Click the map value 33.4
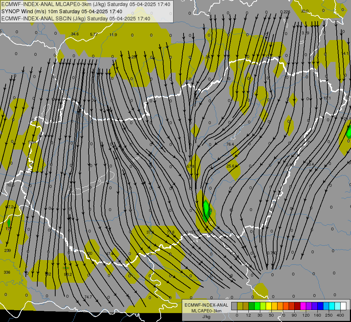351x322 pixels. [x=310, y=164]
